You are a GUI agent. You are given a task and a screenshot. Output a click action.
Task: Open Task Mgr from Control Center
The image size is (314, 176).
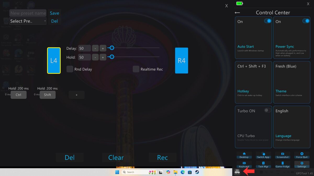263,164
